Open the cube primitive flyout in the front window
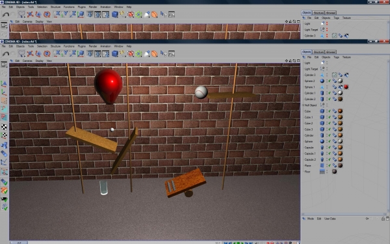 tap(114, 53)
